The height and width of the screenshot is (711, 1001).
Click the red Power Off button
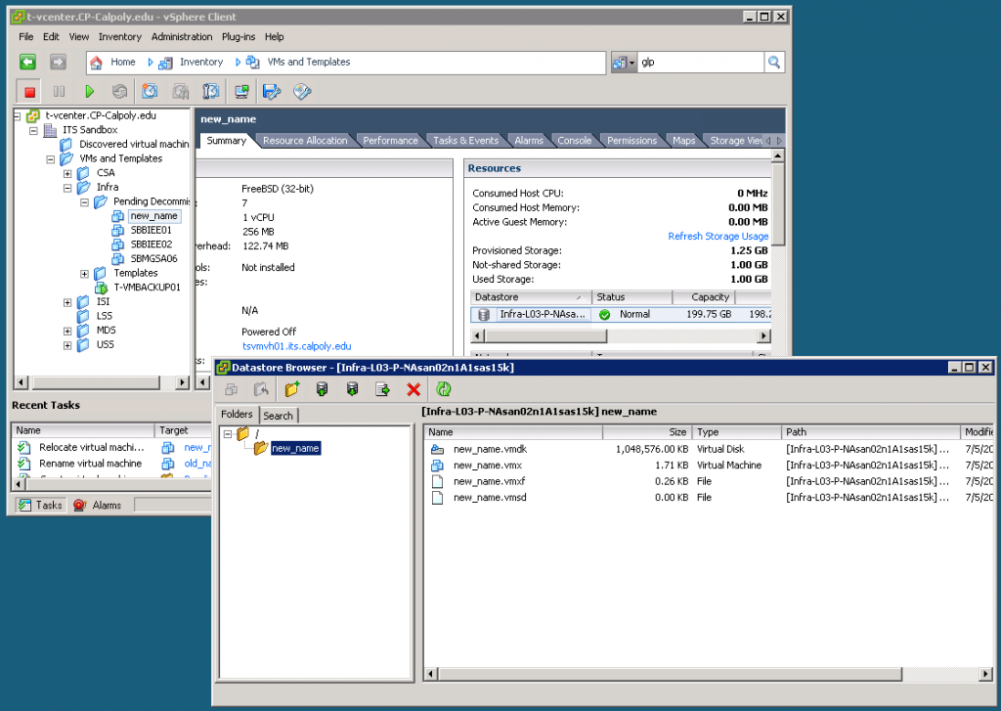(29, 92)
